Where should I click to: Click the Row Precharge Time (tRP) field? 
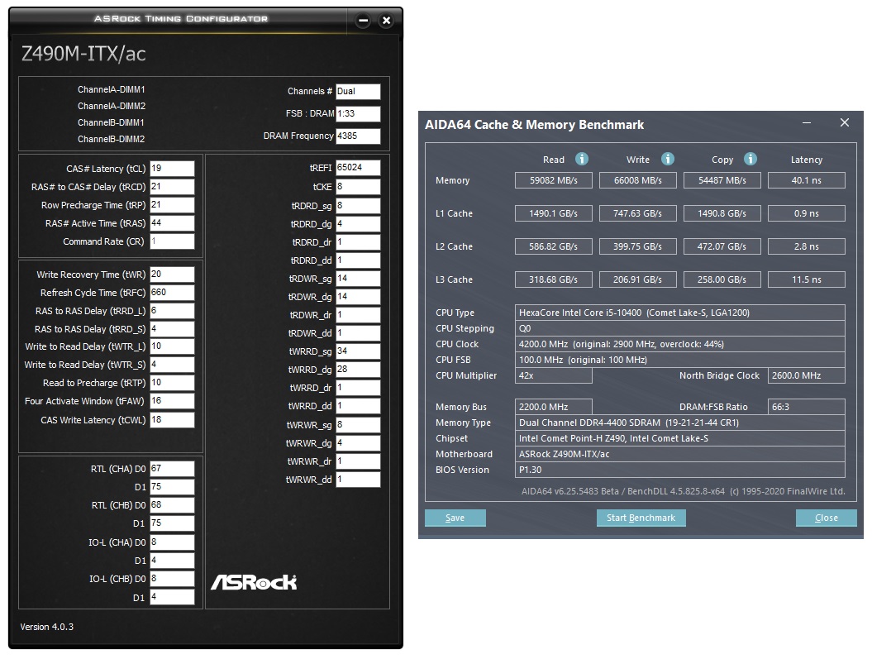173,205
